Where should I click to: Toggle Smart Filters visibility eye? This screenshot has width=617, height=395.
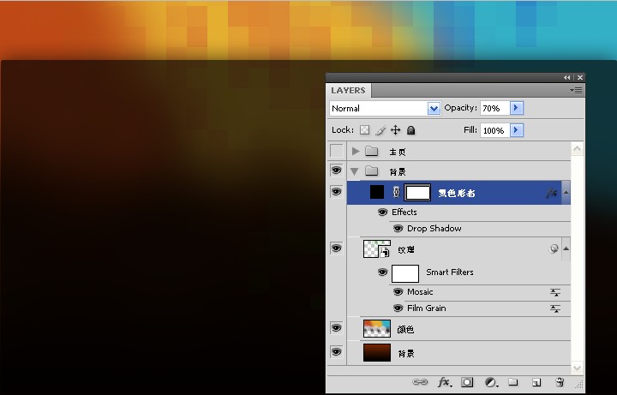(x=382, y=272)
